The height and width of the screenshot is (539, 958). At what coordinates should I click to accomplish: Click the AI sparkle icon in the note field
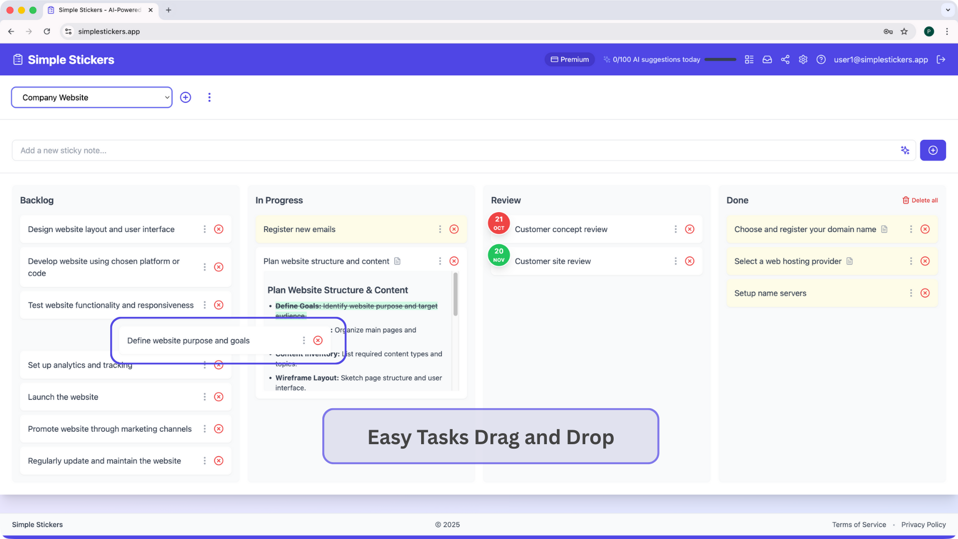point(905,150)
